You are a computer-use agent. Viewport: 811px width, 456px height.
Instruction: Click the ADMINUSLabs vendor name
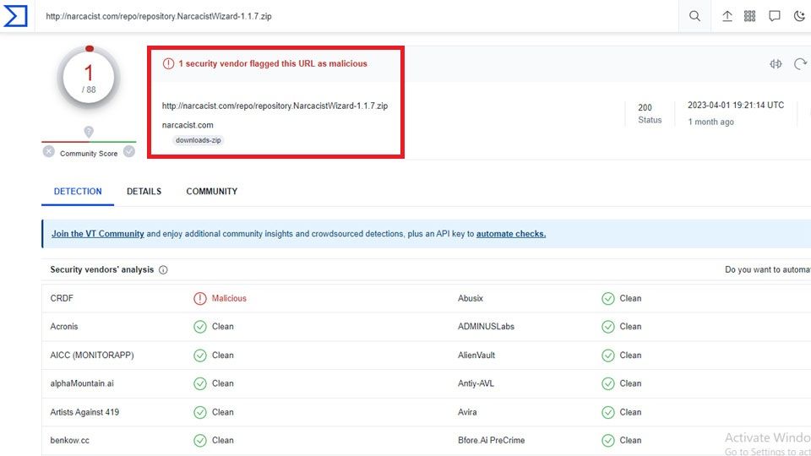(487, 327)
